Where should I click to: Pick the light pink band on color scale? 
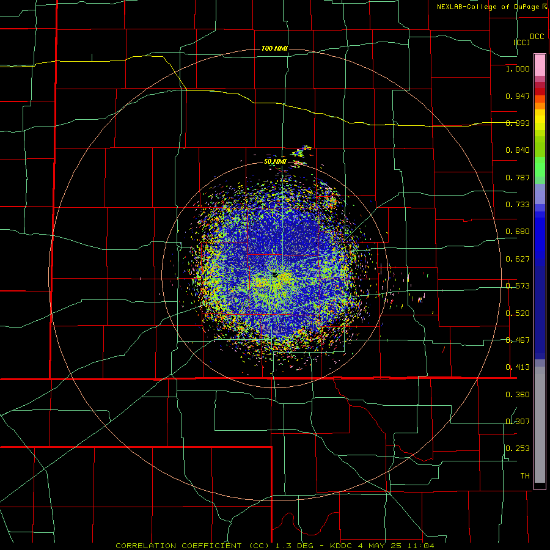pyautogui.click(x=540, y=65)
